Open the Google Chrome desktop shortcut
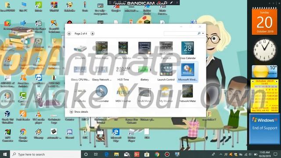The height and width of the screenshot is (158, 281). pyautogui.click(x=23, y=135)
